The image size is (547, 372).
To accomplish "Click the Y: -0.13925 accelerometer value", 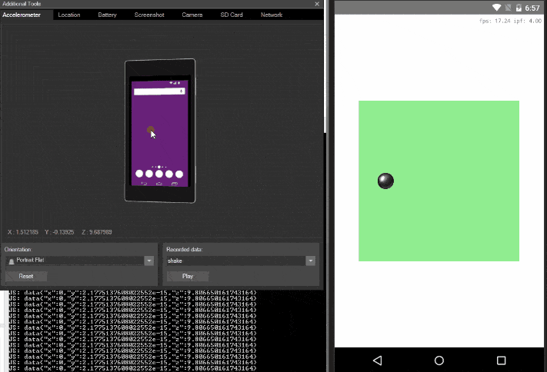I will point(59,232).
